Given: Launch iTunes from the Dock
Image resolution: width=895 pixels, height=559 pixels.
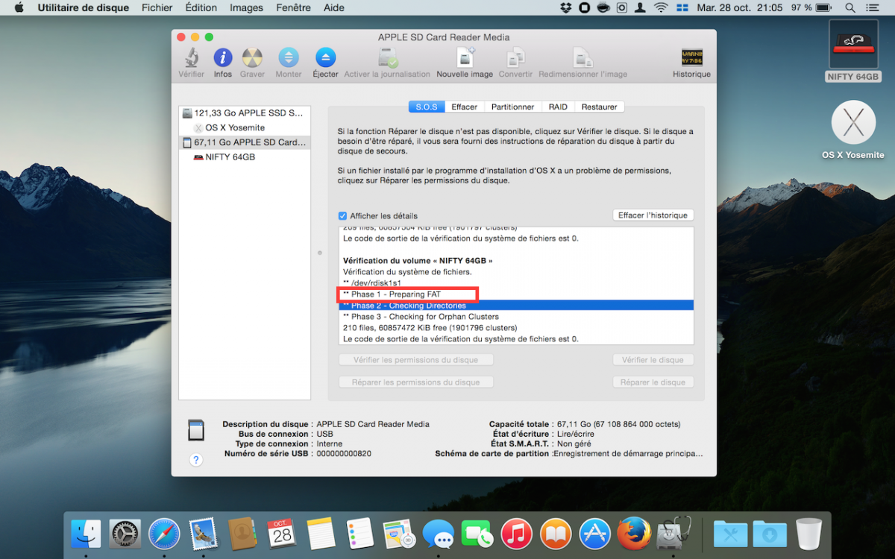Looking at the screenshot, I should click(x=516, y=534).
